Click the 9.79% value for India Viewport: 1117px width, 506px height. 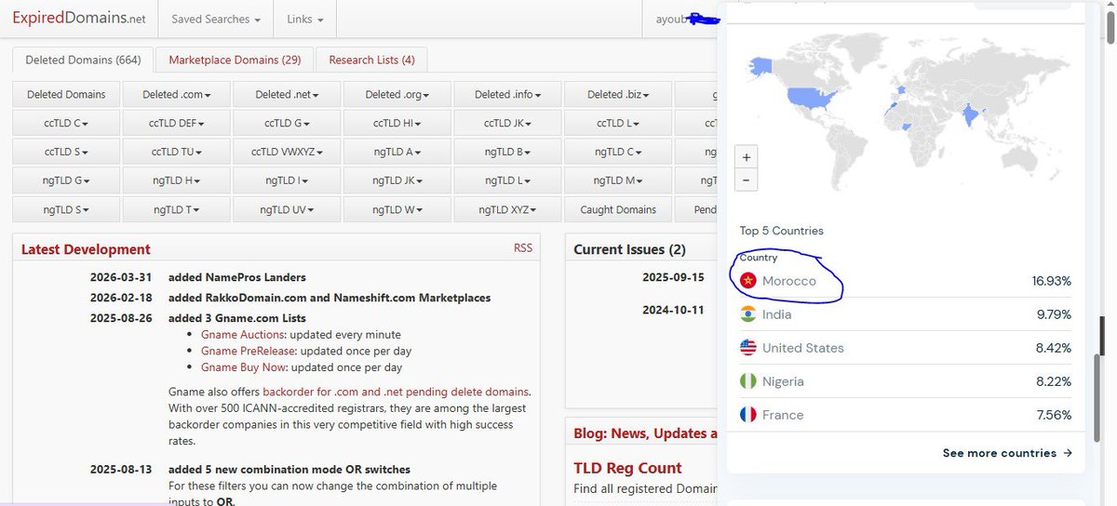[1054, 314]
